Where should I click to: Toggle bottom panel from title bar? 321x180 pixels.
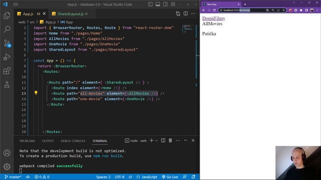[158, 4]
